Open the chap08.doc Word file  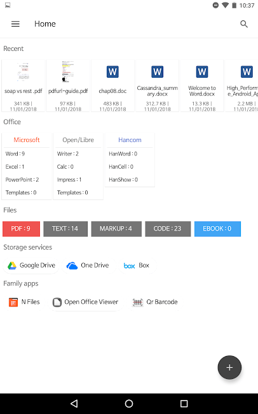pos(112,86)
